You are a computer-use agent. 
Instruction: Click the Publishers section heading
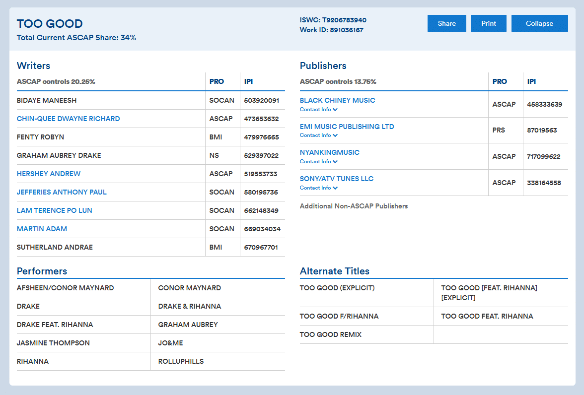323,66
